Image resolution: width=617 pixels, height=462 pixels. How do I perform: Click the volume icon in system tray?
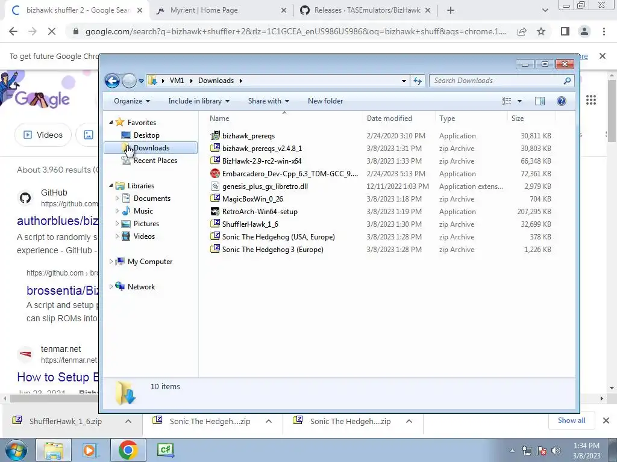click(x=556, y=451)
